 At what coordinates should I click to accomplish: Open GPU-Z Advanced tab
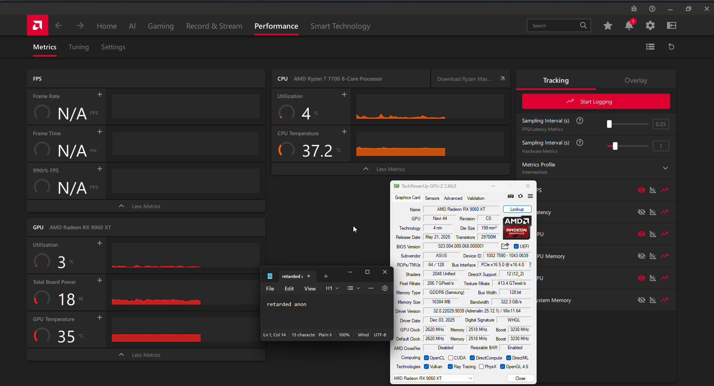point(453,198)
